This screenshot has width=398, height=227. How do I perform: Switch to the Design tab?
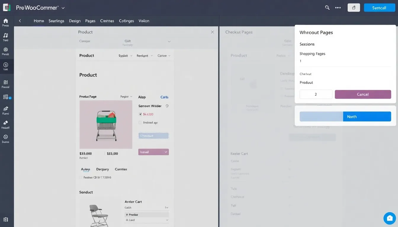(75, 21)
